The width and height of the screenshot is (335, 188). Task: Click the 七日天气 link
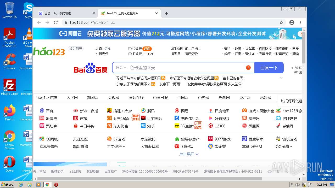pyautogui.click(x=102, y=54)
